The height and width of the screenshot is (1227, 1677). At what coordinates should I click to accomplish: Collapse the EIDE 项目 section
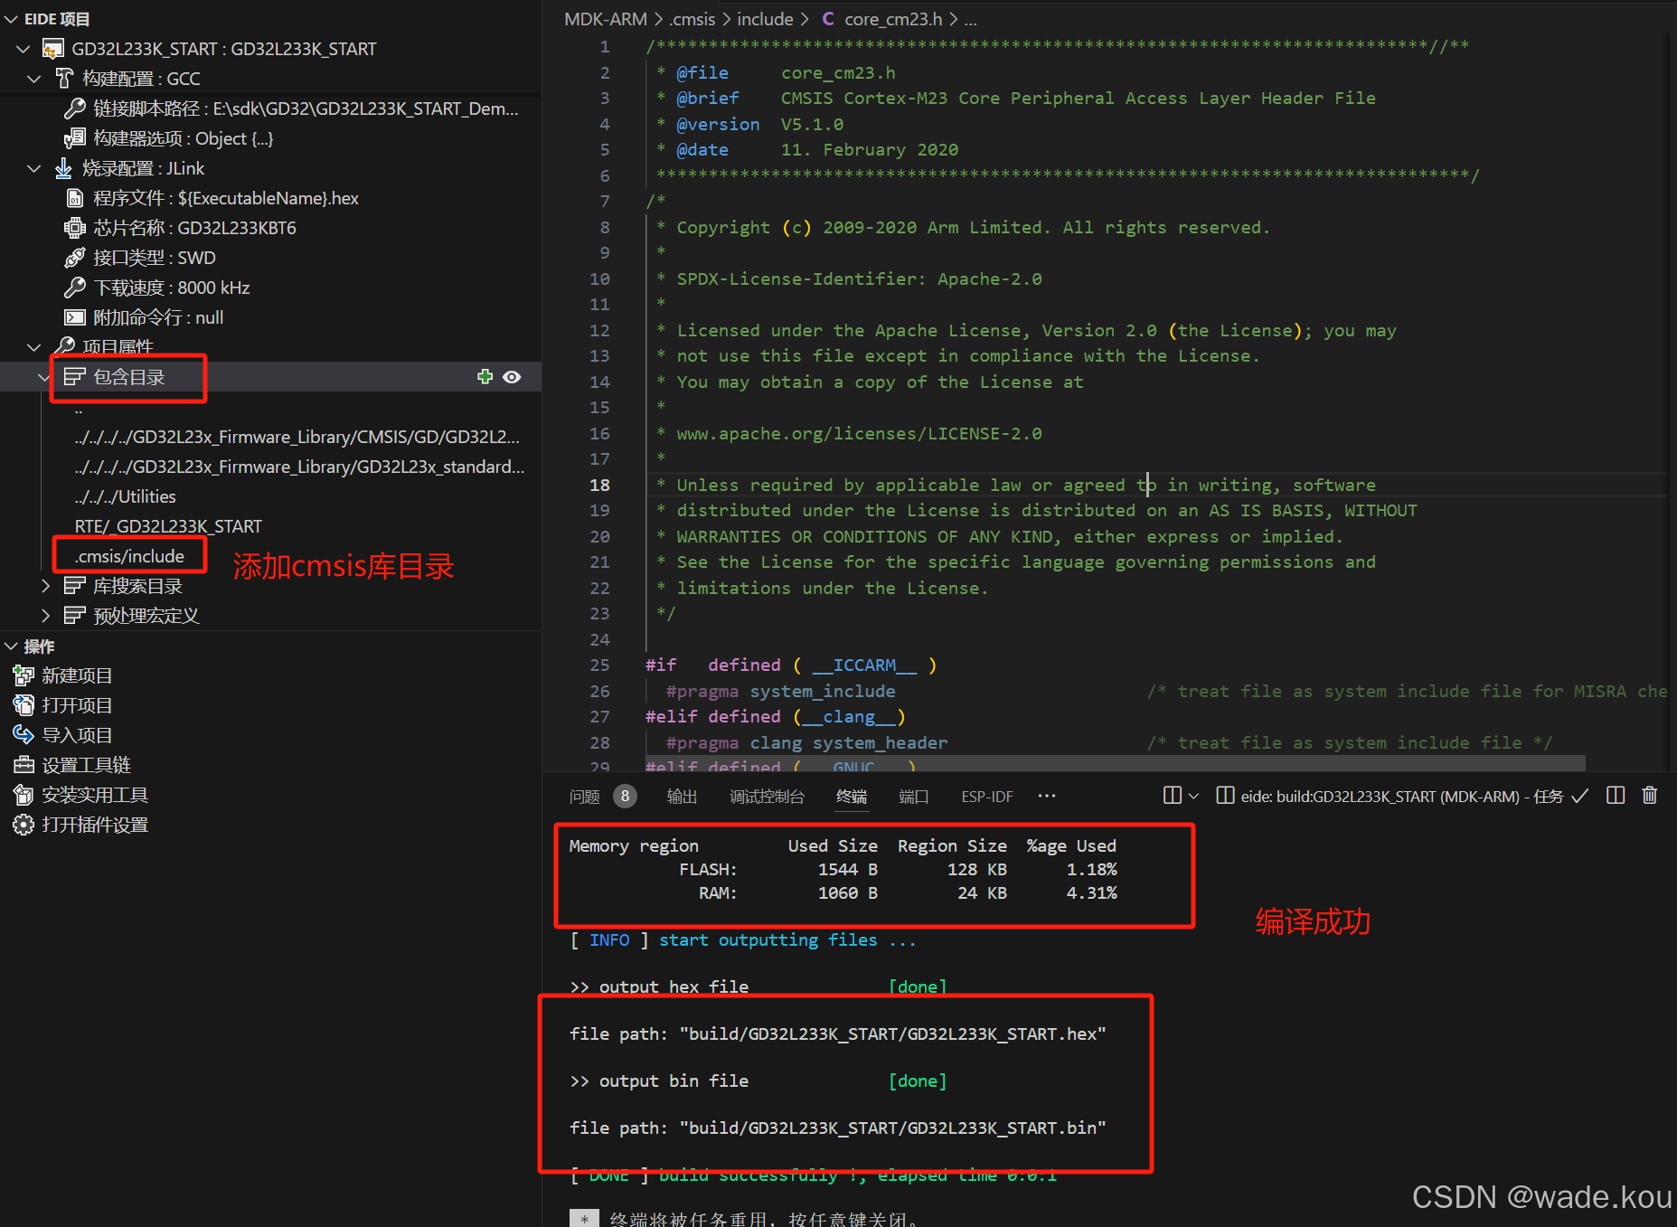(11, 19)
